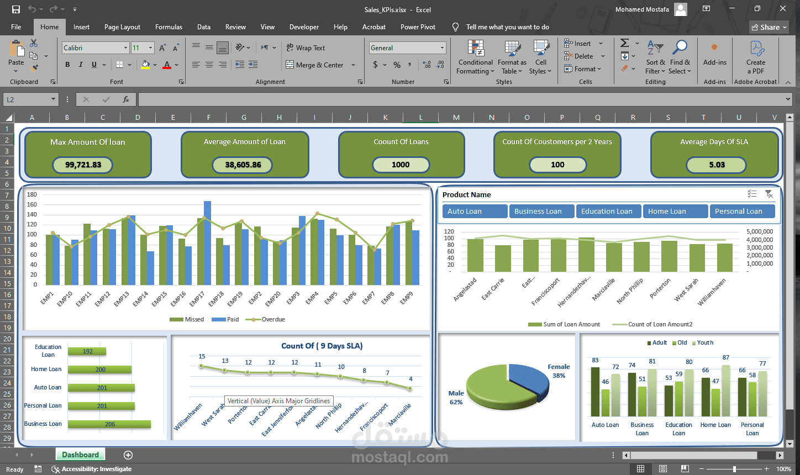Open the Insert cells dropdown
The height and width of the screenshot is (475, 800).
(x=601, y=44)
